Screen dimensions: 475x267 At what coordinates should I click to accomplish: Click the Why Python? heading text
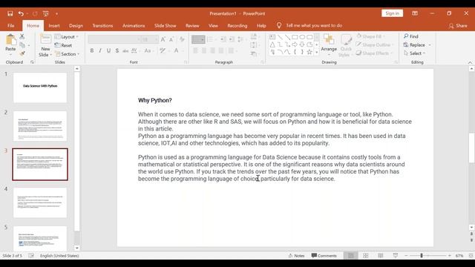155,100
